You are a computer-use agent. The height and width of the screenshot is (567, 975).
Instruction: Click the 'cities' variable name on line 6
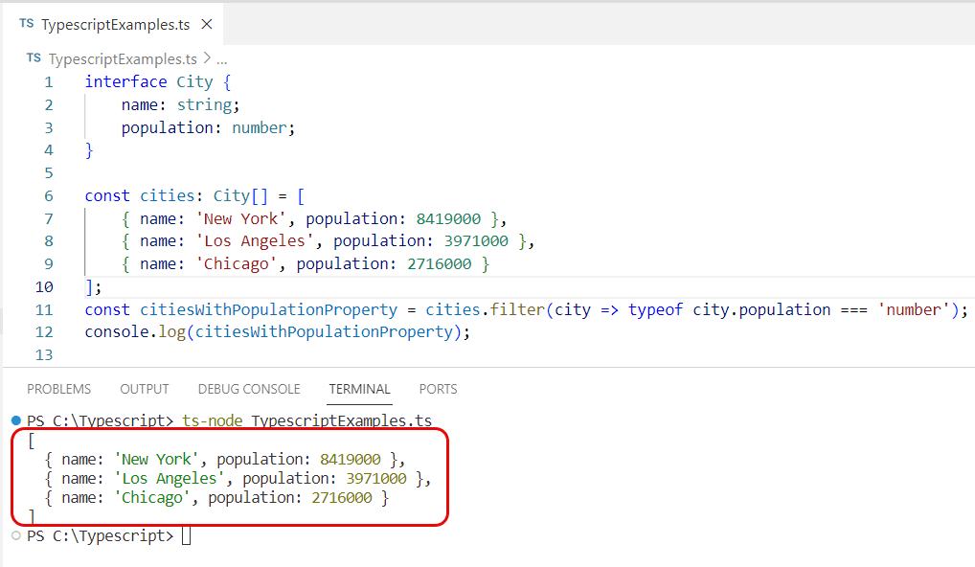click(x=168, y=196)
